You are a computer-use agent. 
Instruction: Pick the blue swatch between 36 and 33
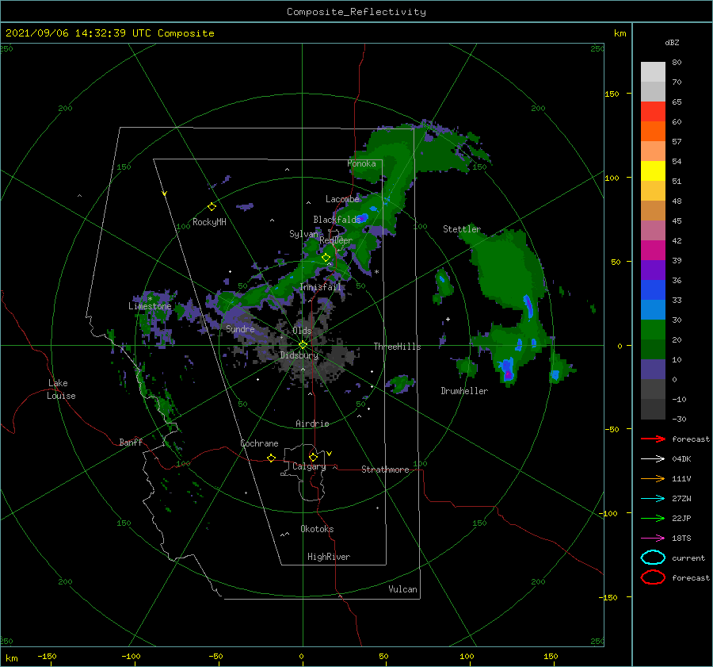[653, 290]
